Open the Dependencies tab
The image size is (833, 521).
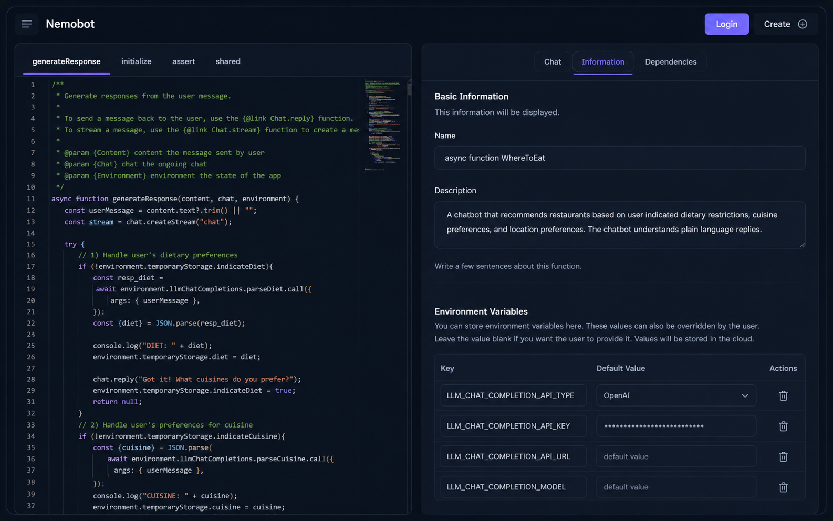click(x=671, y=62)
